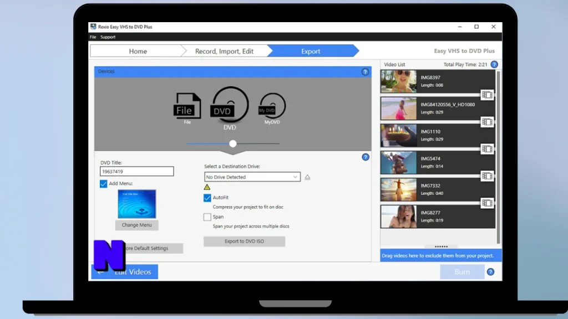The width and height of the screenshot is (568, 319).
Task: Open the Support menu
Action: (108, 37)
